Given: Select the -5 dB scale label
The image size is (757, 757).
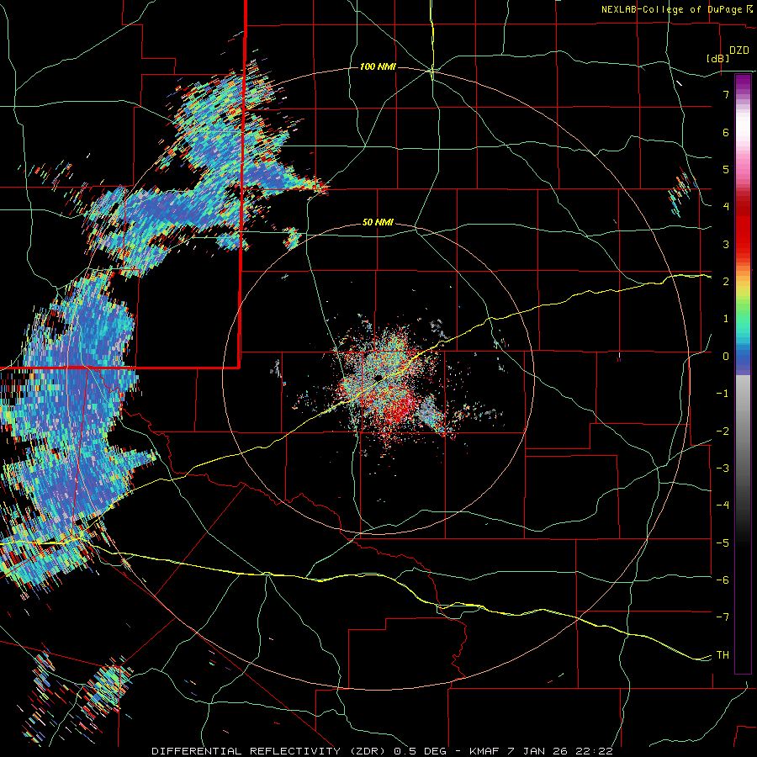Looking at the screenshot, I should point(723,543).
